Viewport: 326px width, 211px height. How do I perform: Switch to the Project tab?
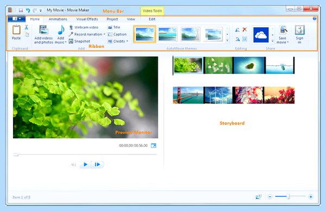point(112,19)
